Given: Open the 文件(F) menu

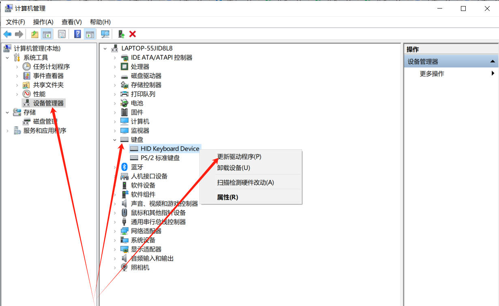Looking at the screenshot, I should [x=15, y=22].
